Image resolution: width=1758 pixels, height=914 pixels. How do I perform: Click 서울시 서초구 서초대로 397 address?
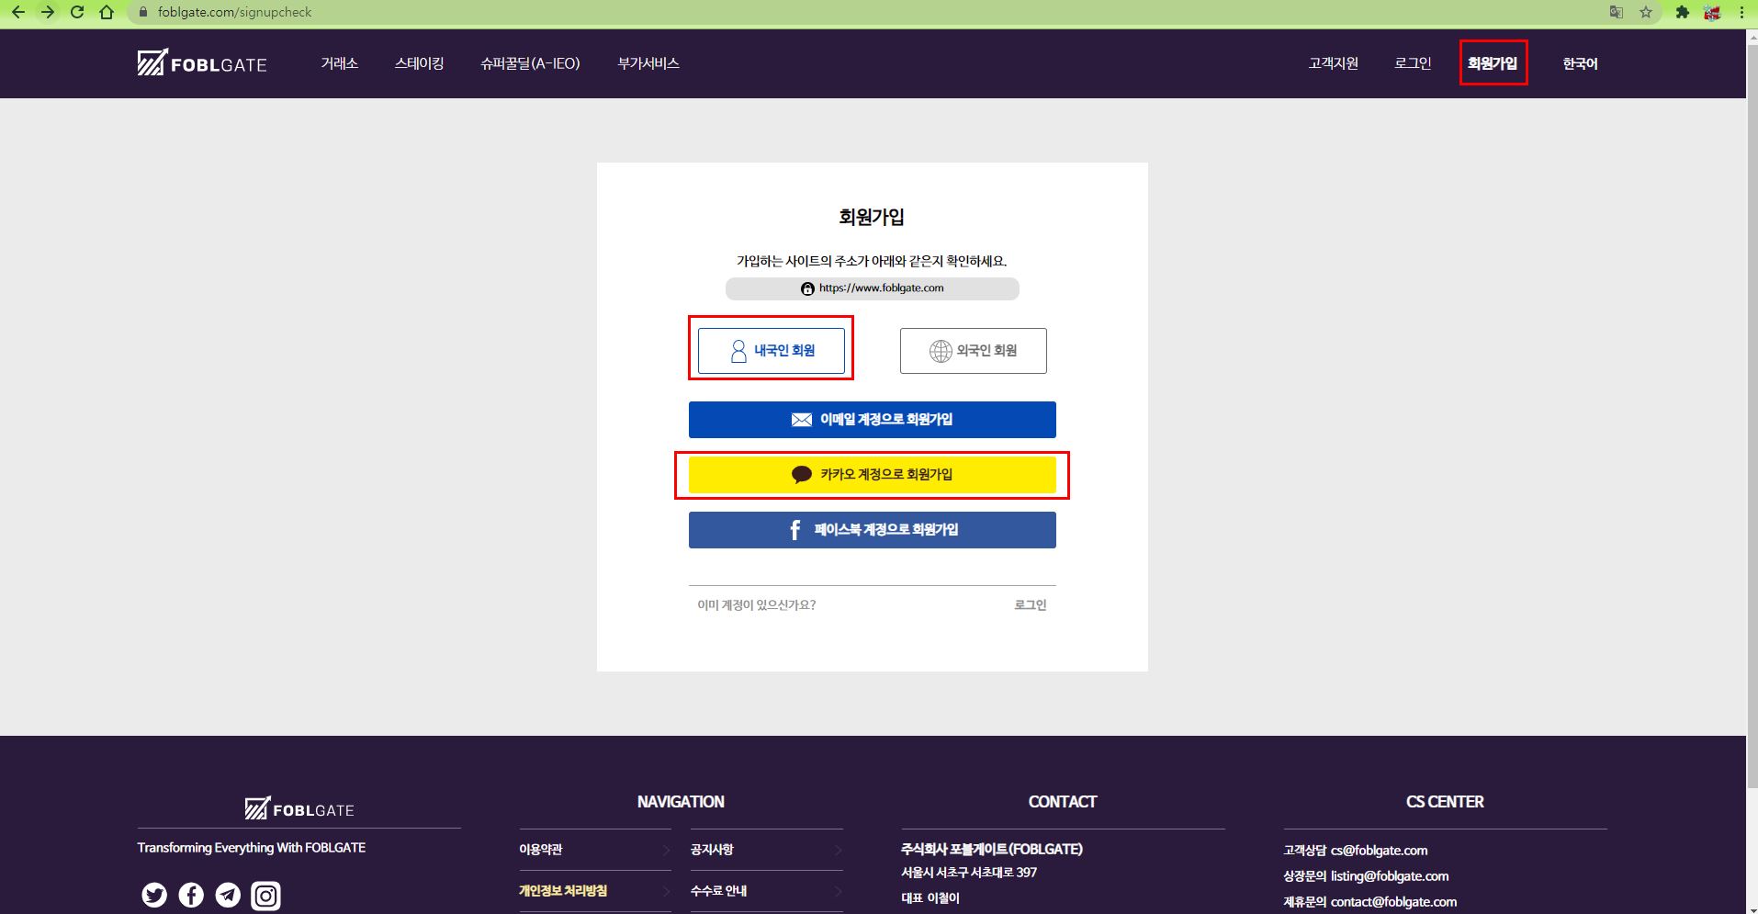point(969,873)
